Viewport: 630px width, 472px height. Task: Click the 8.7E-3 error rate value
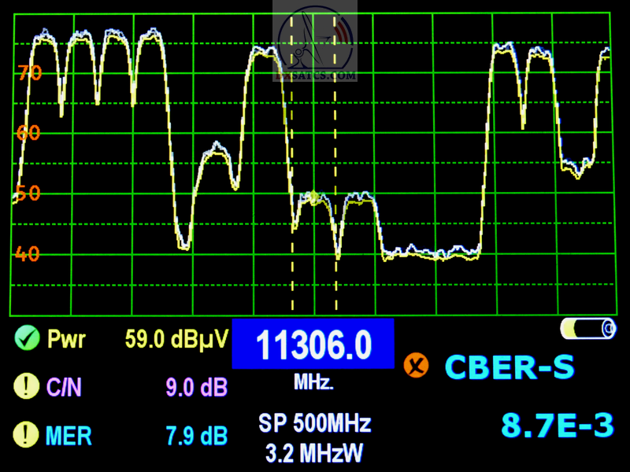point(558,426)
